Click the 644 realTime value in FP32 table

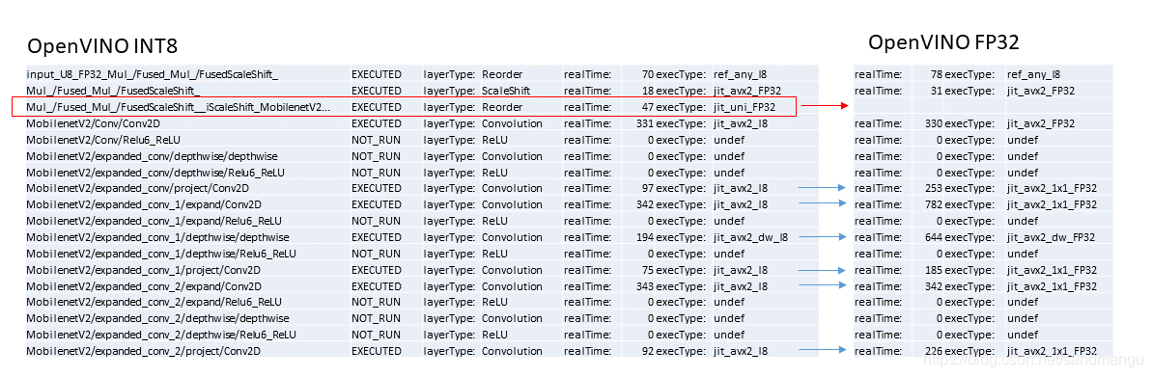[933, 237]
